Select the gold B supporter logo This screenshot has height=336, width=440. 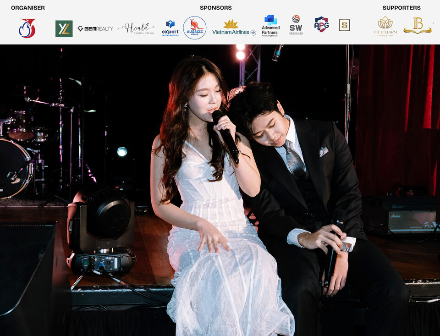[x=418, y=26]
